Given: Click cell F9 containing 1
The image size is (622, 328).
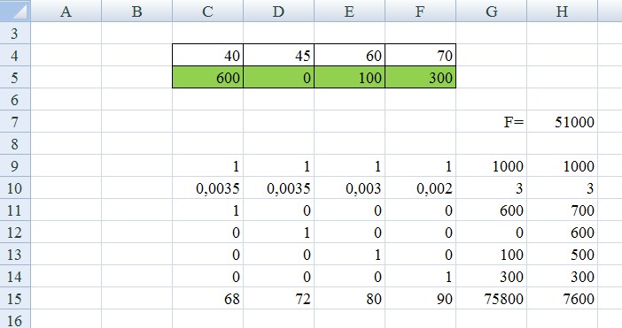Looking at the screenshot, I should (421, 166).
